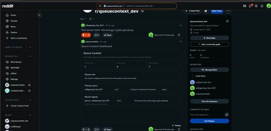Open the New sort dropdown
Viewport: 271px width, 131px height.
[x=83, y=19]
